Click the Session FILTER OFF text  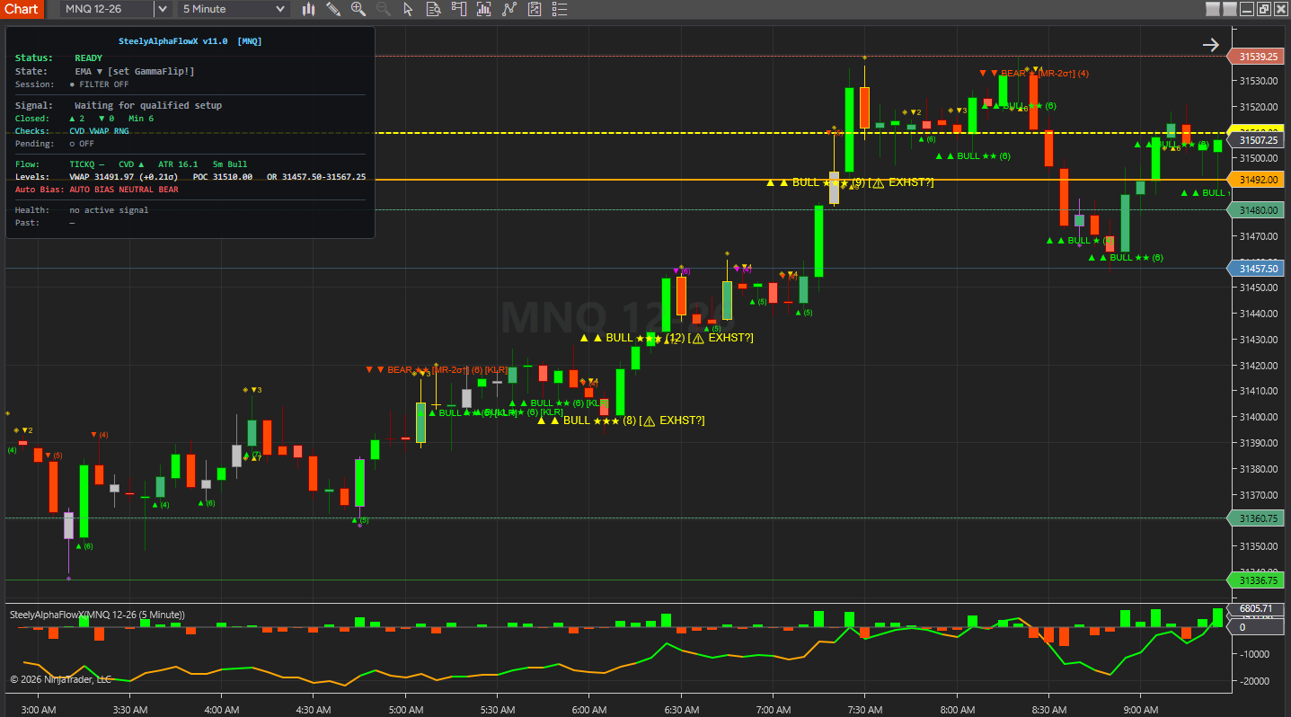[x=72, y=84]
